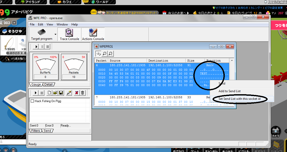Image resolution: width=287 pixels, height=152 pixels.
Task: Stop packet capture
Action: [x=48, y=47]
